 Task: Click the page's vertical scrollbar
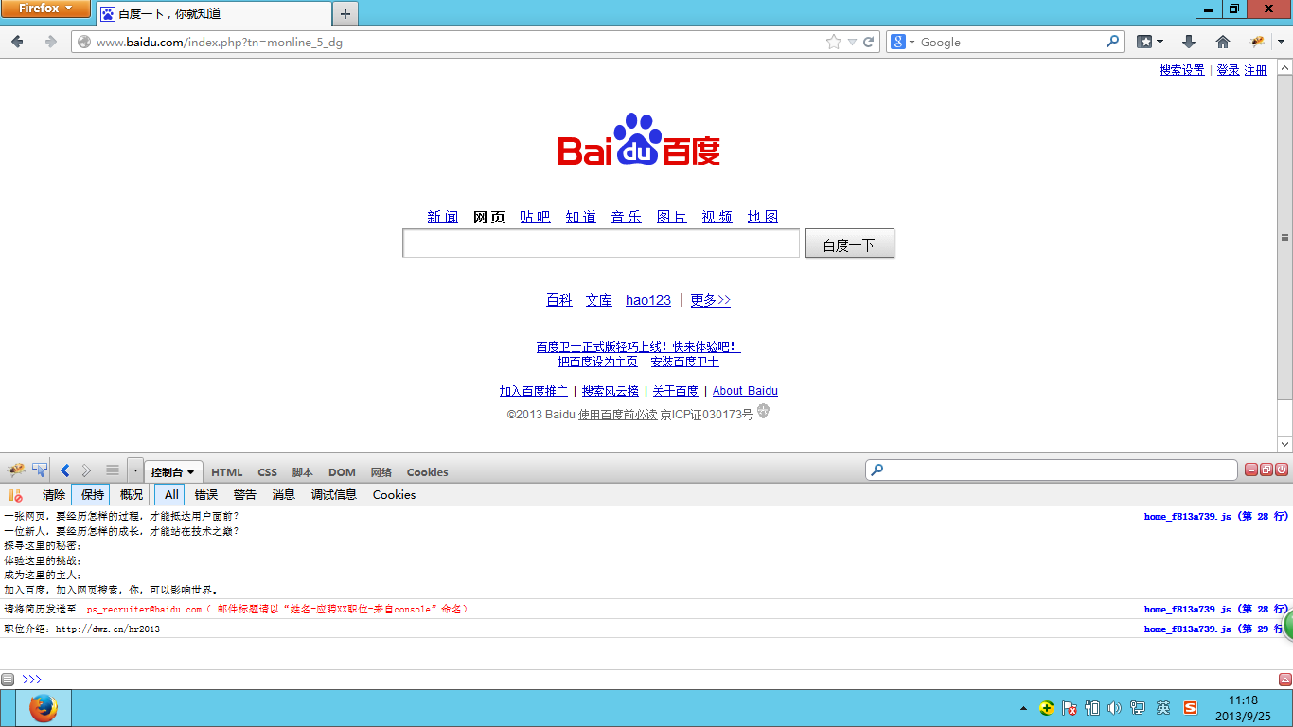pos(1284,256)
